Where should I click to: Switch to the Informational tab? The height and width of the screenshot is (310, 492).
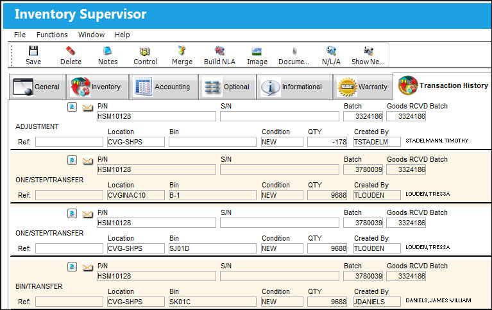coord(294,87)
